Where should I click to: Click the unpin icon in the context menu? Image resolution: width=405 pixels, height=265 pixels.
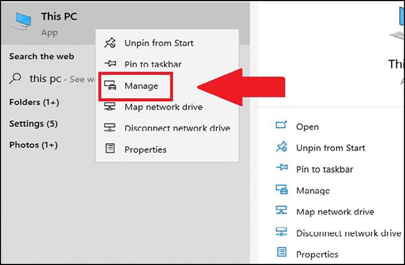click(110, 43)
